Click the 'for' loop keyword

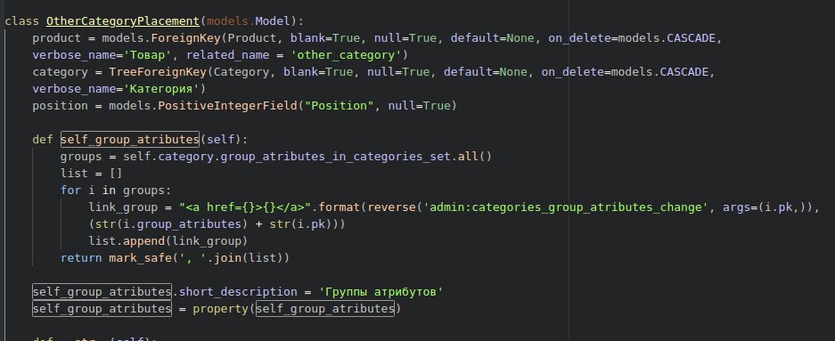click(x=70, y=191)
